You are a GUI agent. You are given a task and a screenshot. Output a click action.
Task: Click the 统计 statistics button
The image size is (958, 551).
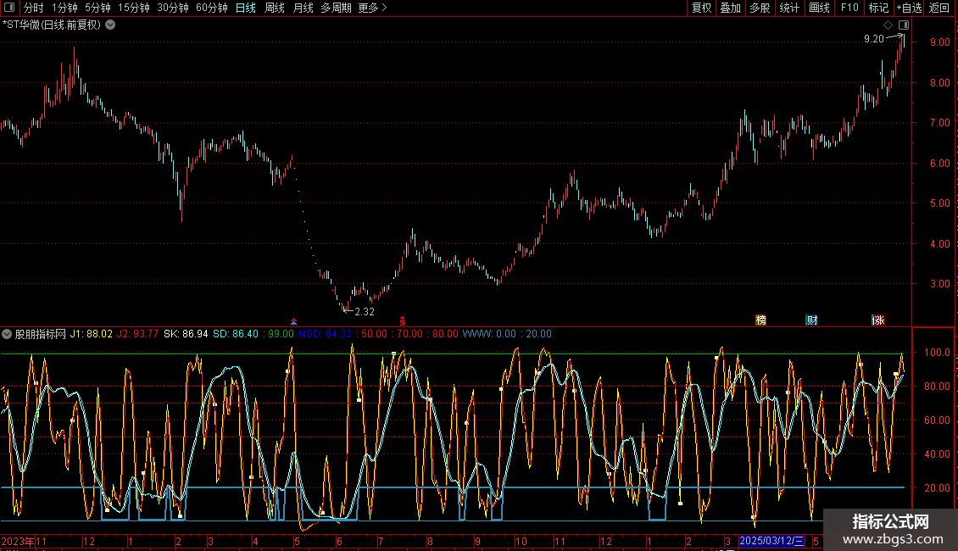tap(789, 8)
